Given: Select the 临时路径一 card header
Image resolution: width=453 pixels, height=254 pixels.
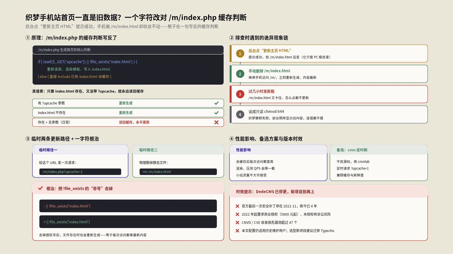Looking at the screenshot, I should click(80, 150).
